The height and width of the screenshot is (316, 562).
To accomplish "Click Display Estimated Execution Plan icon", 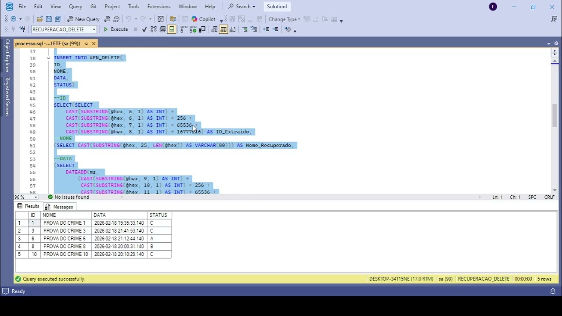I will click(x=154, y=29).
